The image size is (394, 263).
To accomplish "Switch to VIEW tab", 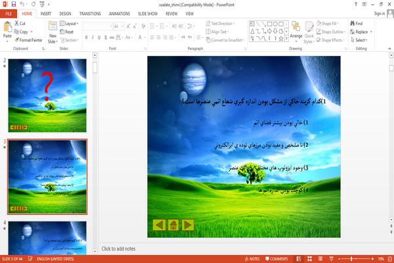I will tap(190, 14).
